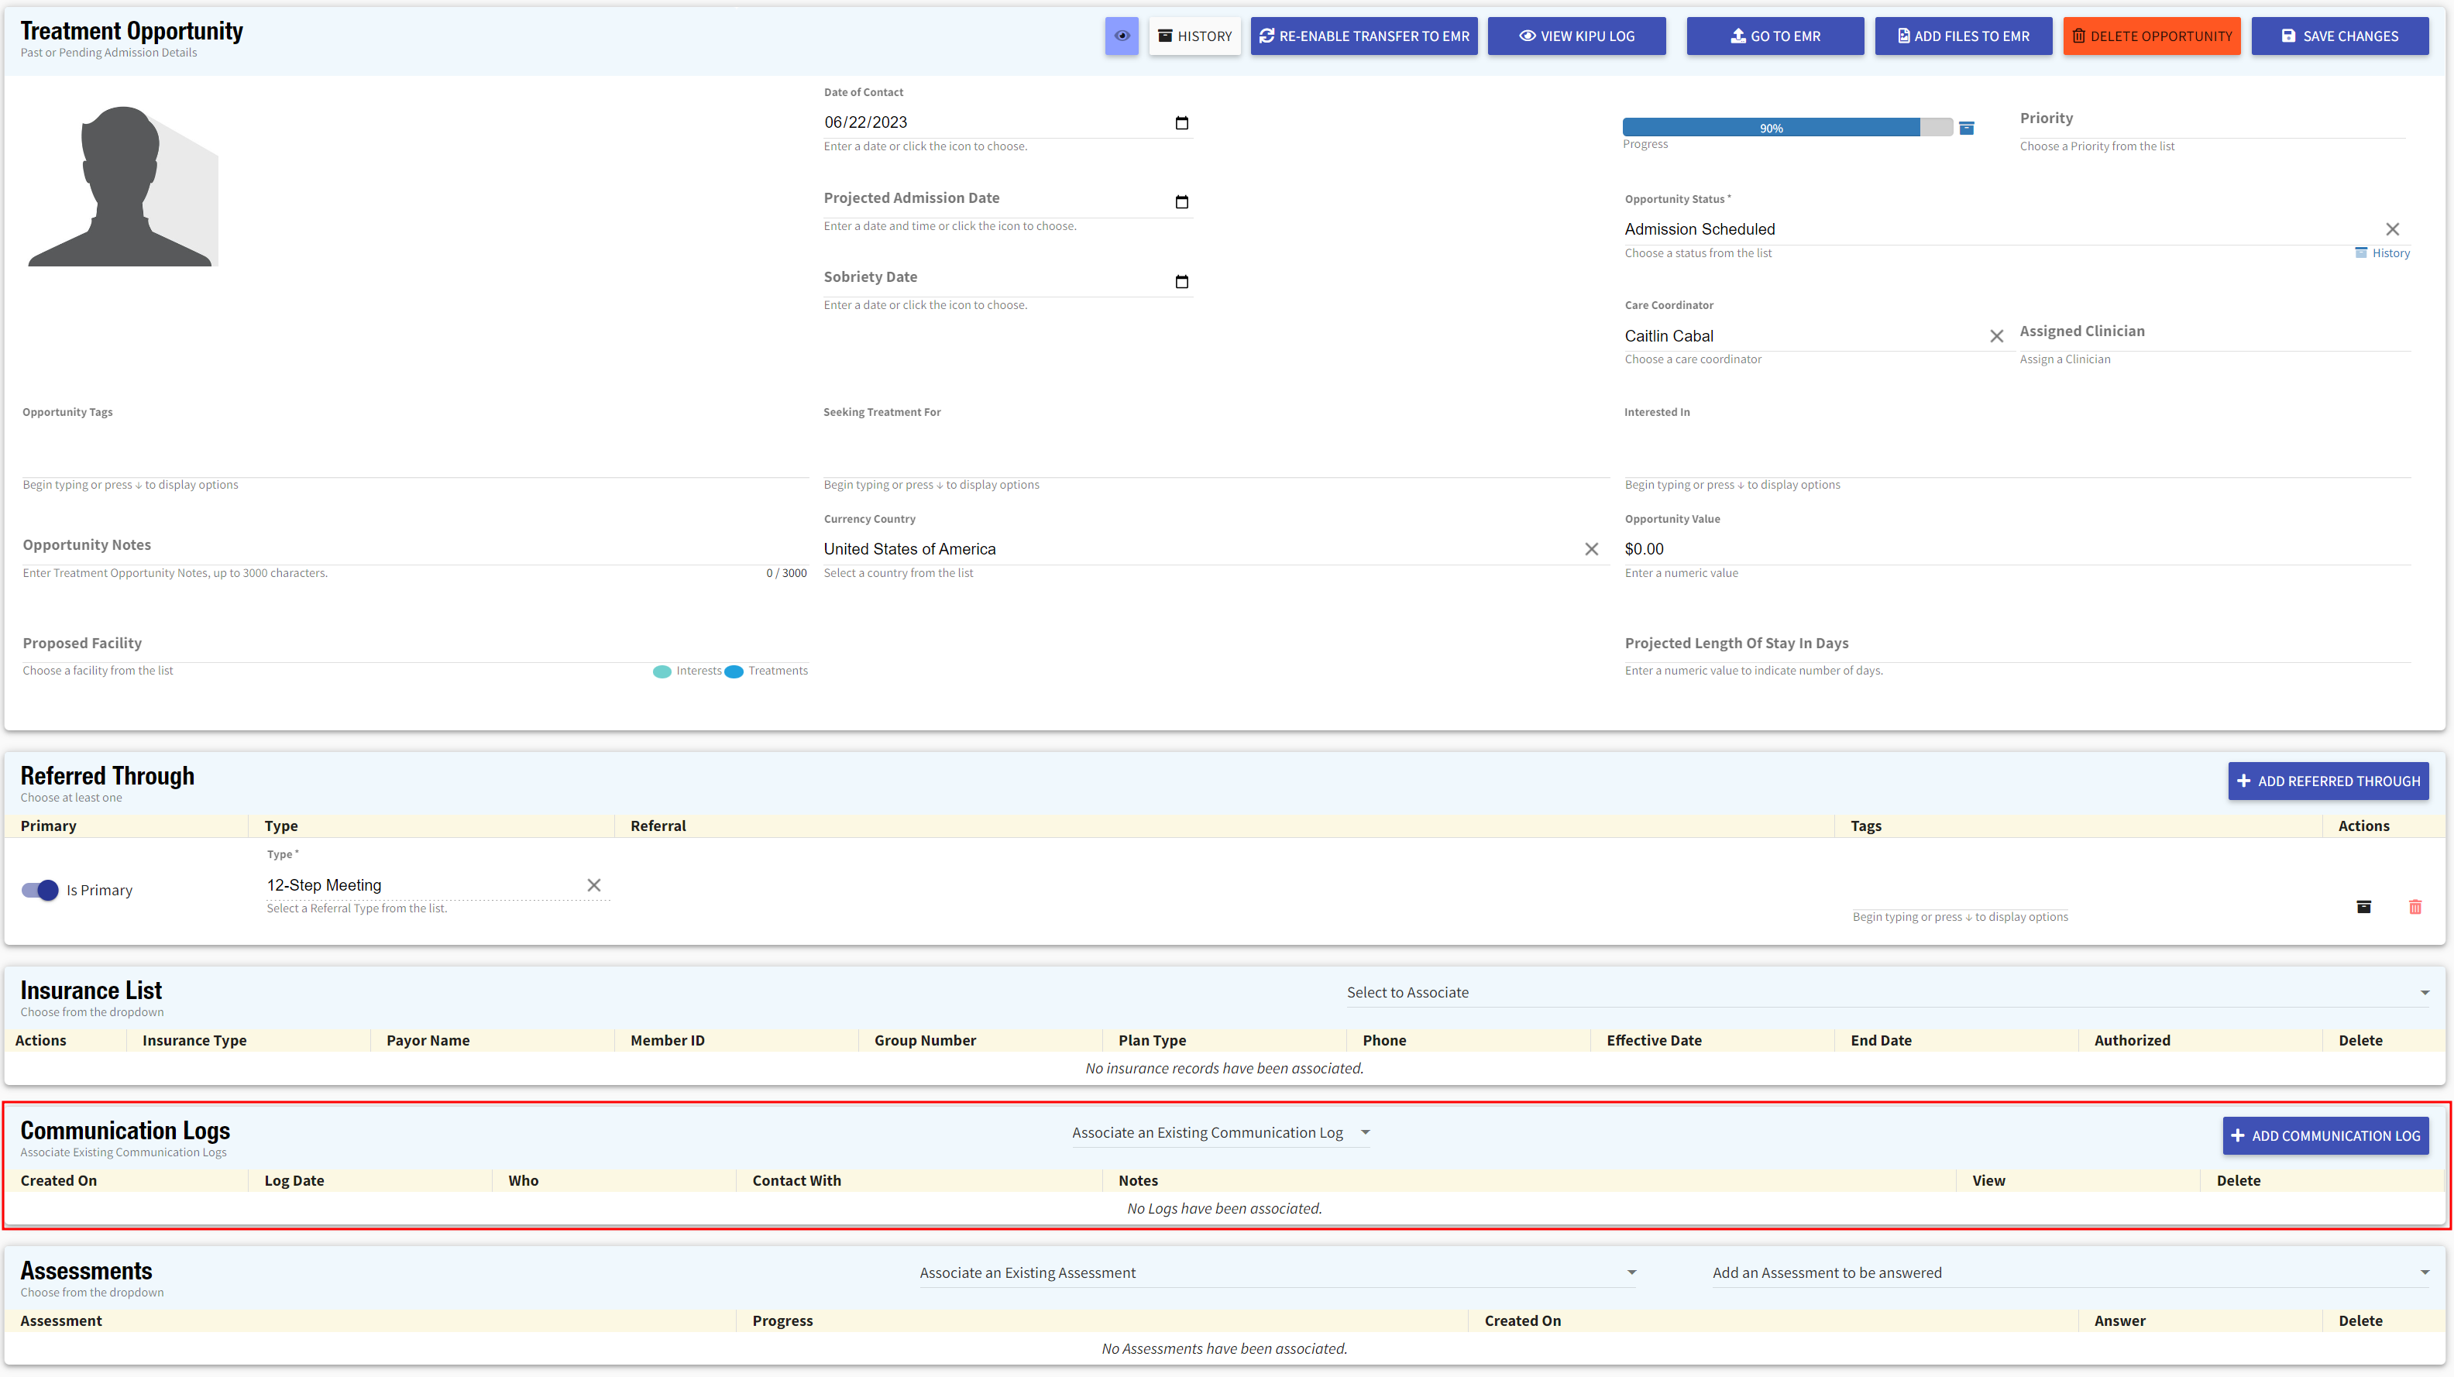This screenshot has height=1377, width=2454.
Task: Toggle the Interests legend indicator
Action: pos(662,671)
